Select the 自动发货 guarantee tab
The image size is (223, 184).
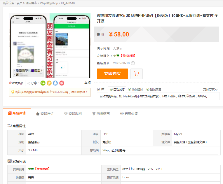coord(117,89)
